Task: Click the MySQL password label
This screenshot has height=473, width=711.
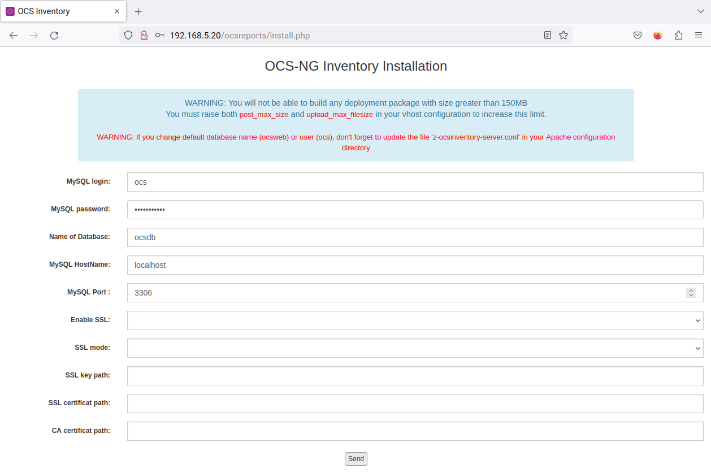Action: coord(81,209)
